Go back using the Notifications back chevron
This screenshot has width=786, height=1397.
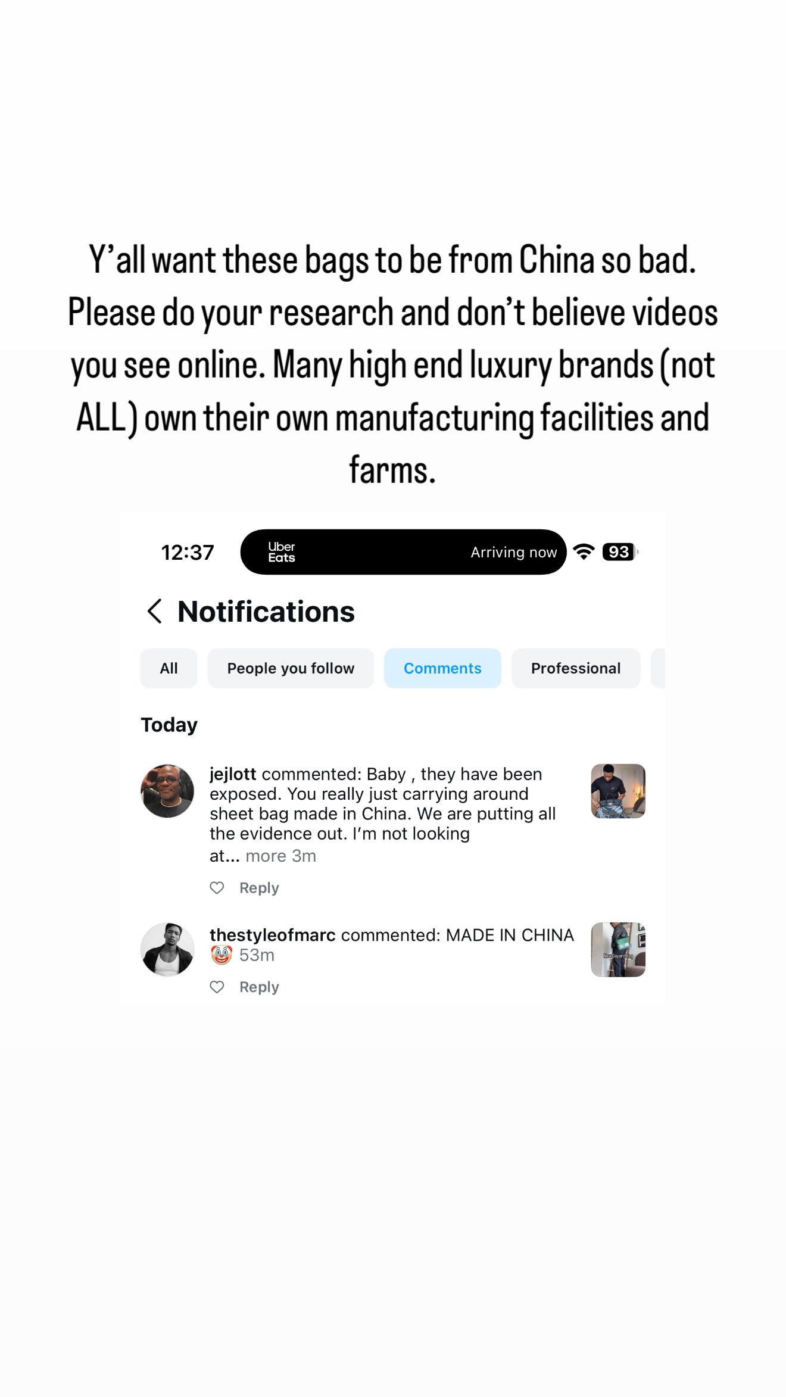[x=155, y=612]
